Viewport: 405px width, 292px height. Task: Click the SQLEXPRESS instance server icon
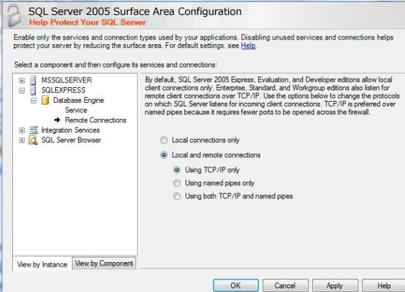point(33,90)
